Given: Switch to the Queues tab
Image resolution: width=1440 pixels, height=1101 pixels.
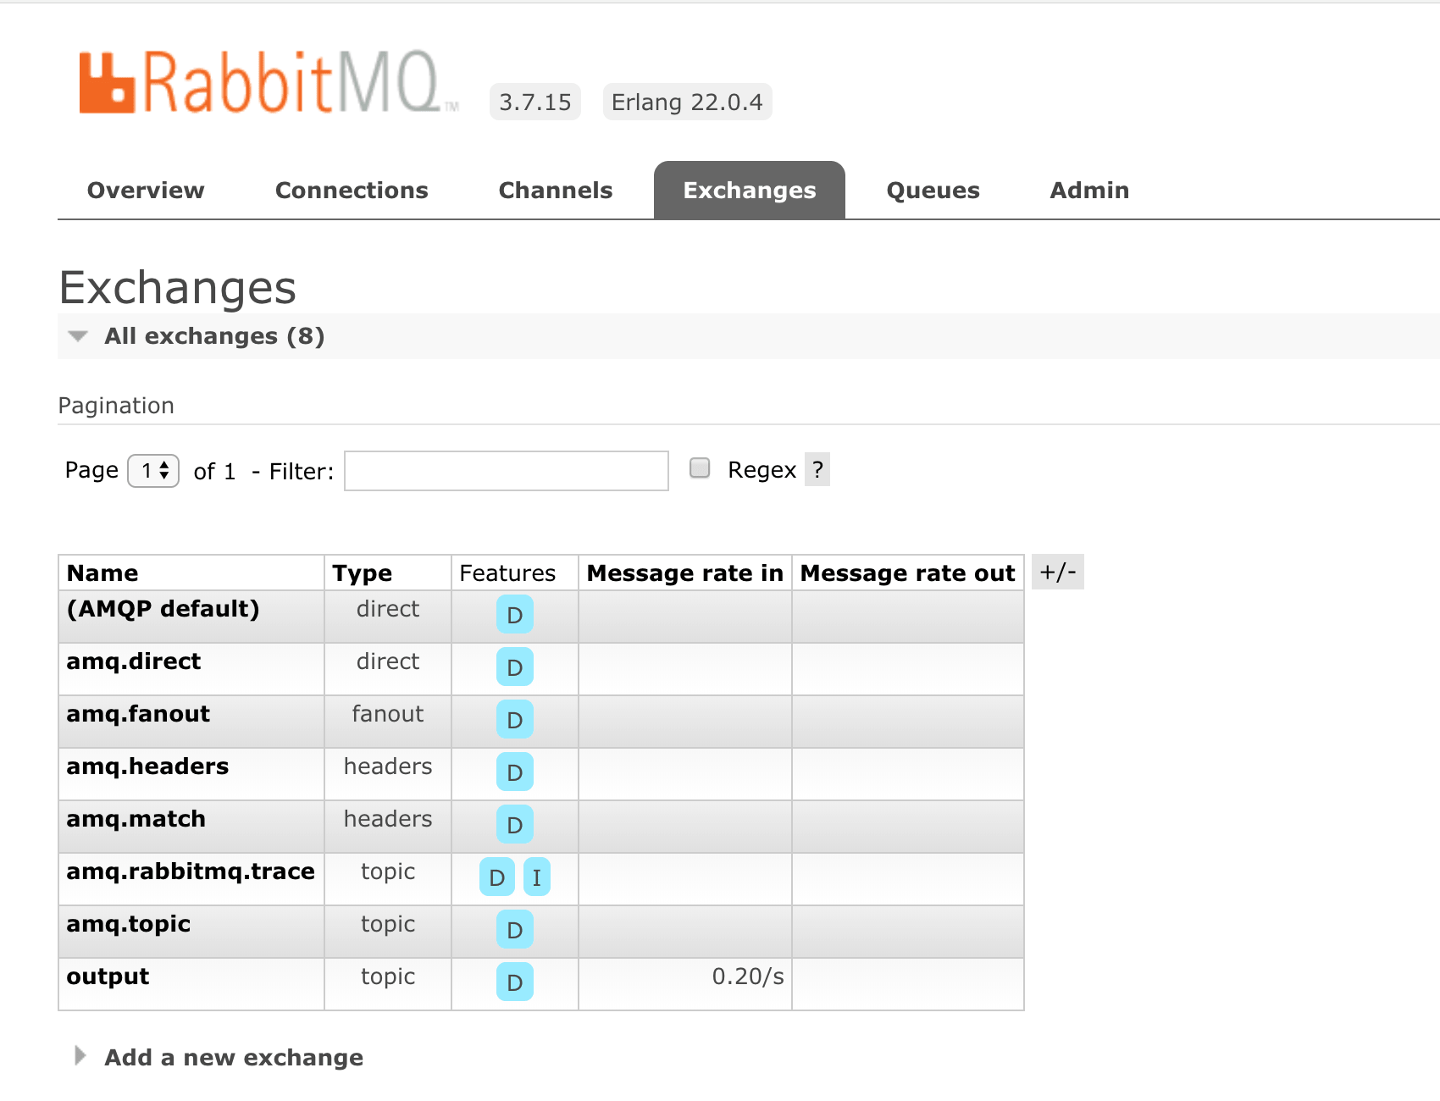Looking at the screenshot, I should coord(933,191).
